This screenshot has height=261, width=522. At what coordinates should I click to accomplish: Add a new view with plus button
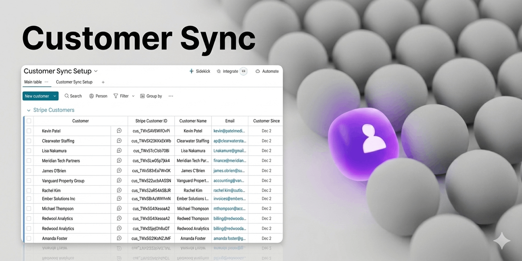[x=103, y=82]
